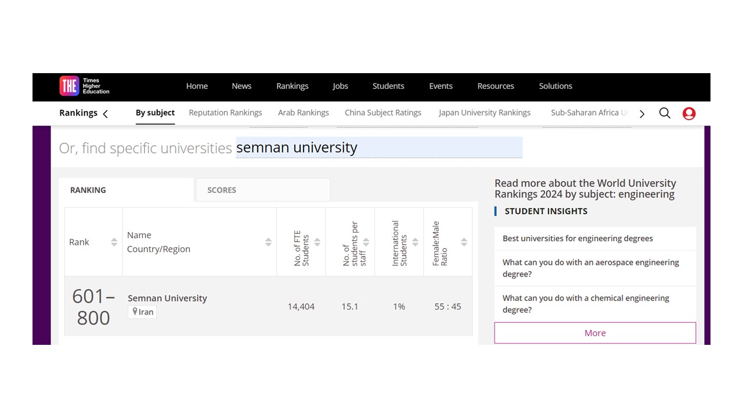Screen dimensions: 743x418
Task: Sort table by Rank column arrows
Action: click(x=114, y=242)
